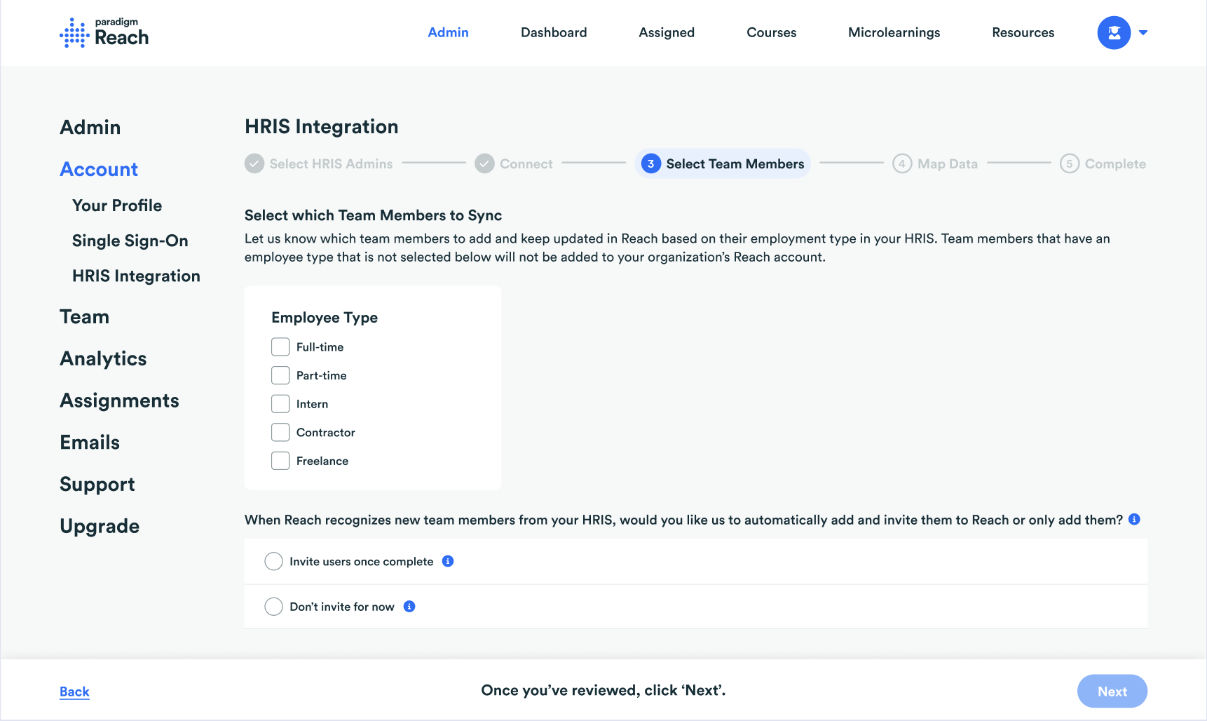Open the user profile avatar
This screenshot has height=721, width=1207.
[x=1114, y=33]
